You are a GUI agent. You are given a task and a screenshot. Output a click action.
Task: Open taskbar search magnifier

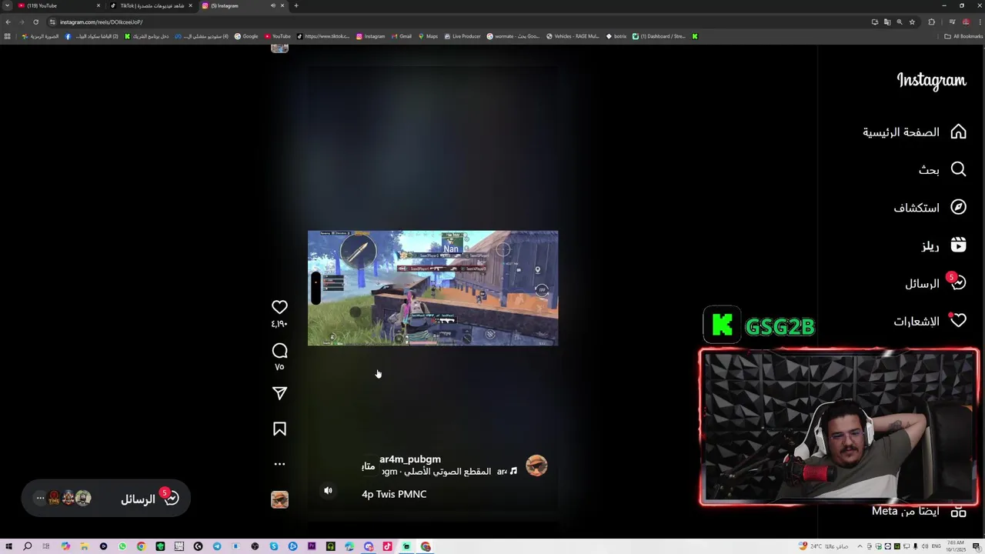point(27,546)
